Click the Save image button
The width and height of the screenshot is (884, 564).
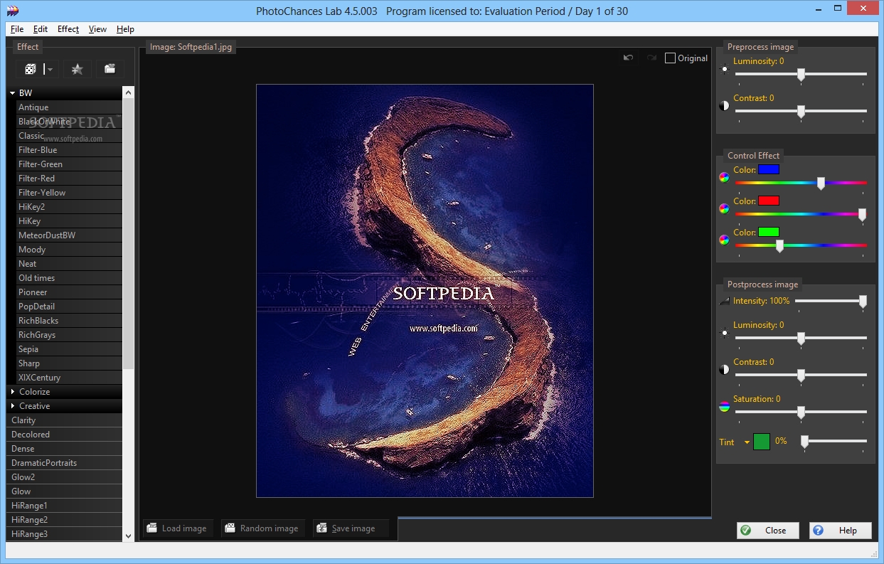coord(352,528)
